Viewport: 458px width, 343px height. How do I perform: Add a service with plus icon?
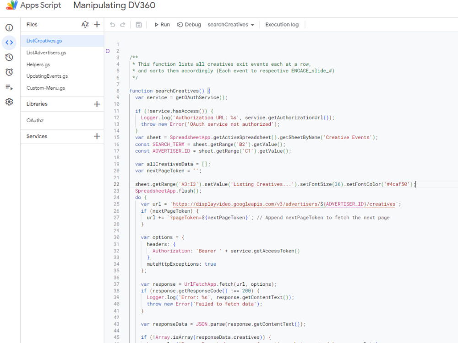tap(97, 136)
